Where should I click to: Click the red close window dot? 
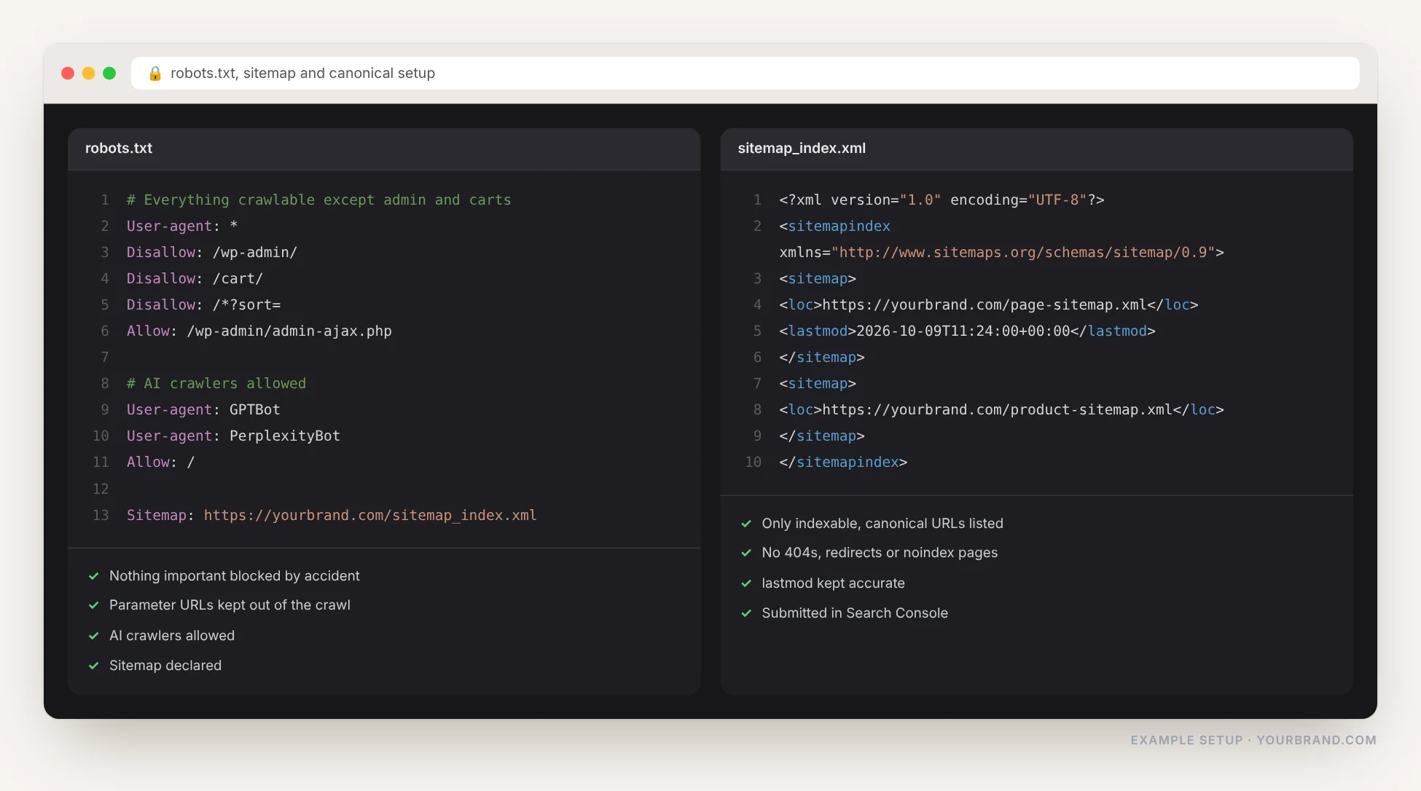click(68, 74)
